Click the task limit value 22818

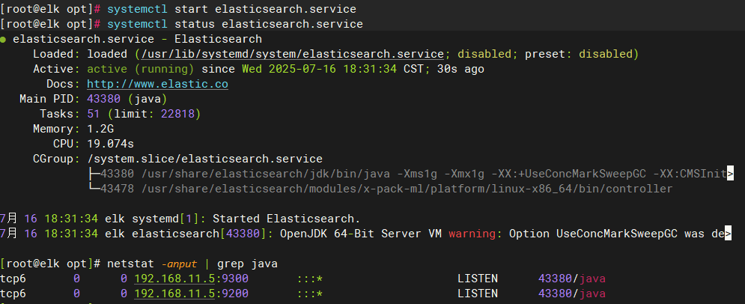pyautogui.click(x=177, y=114)
